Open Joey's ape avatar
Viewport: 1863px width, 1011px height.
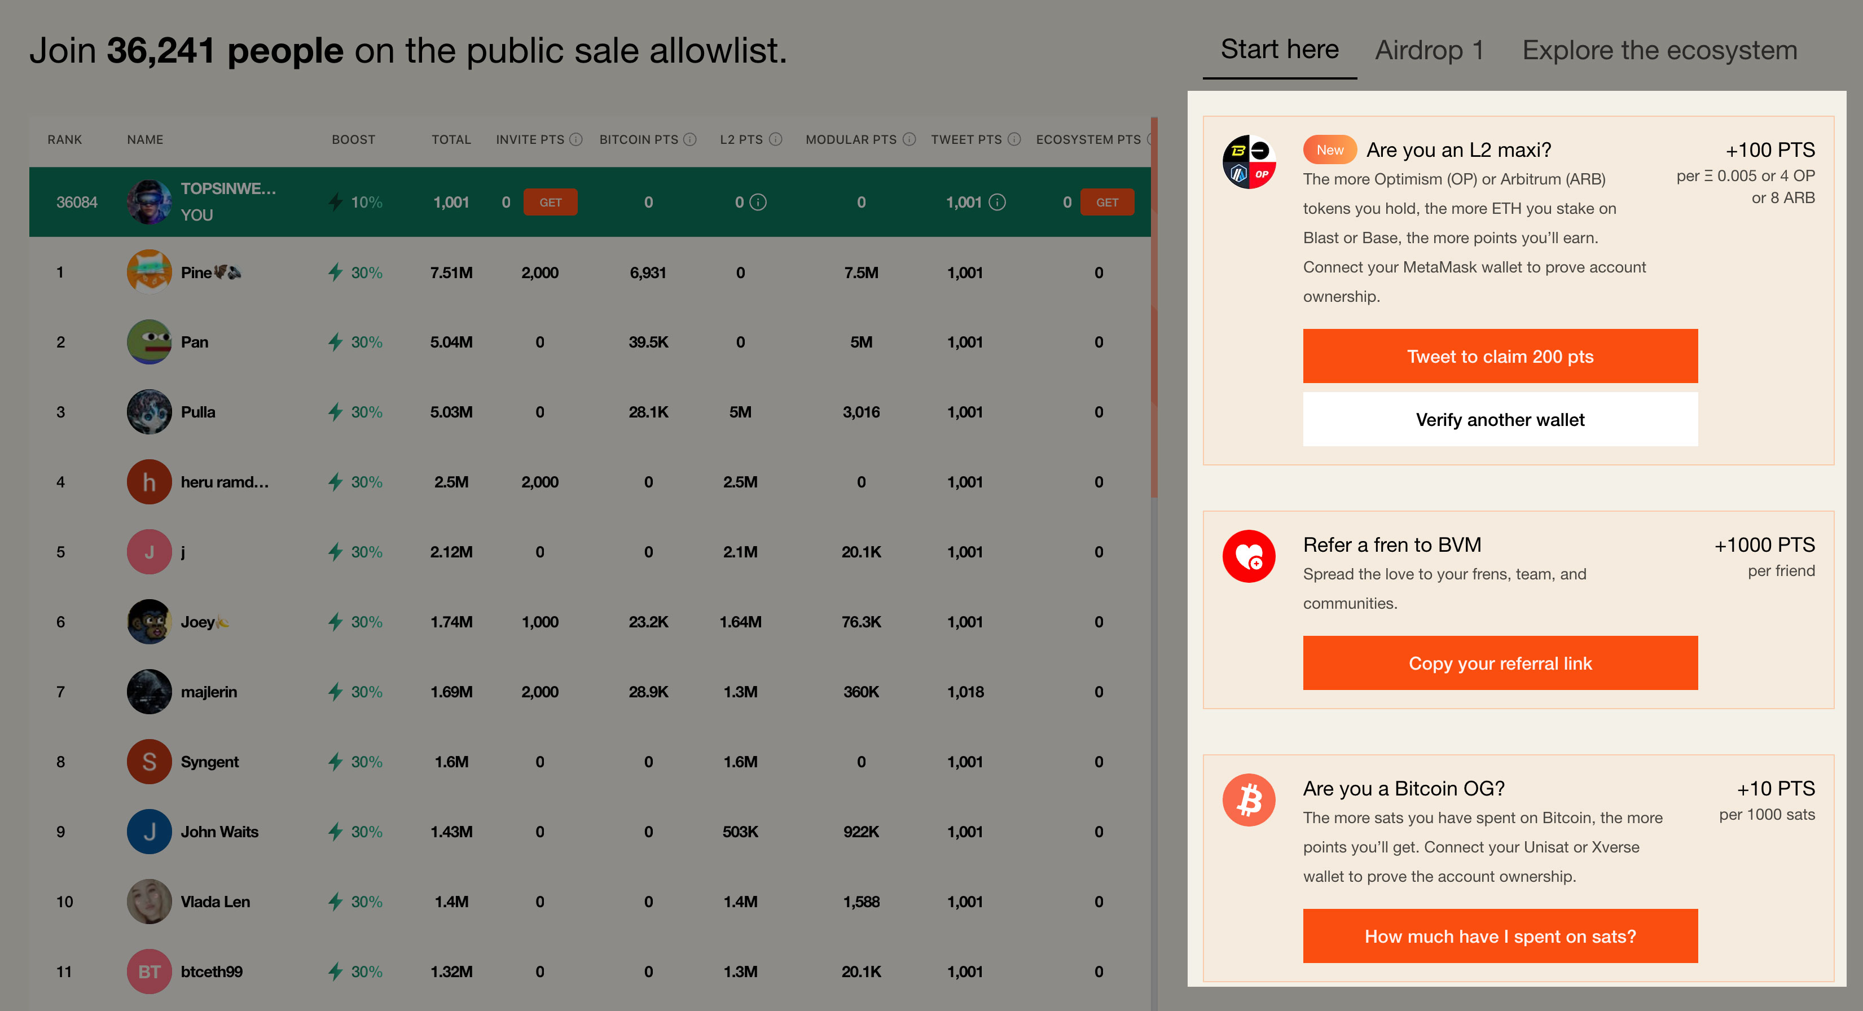click(x=149, y=622)
